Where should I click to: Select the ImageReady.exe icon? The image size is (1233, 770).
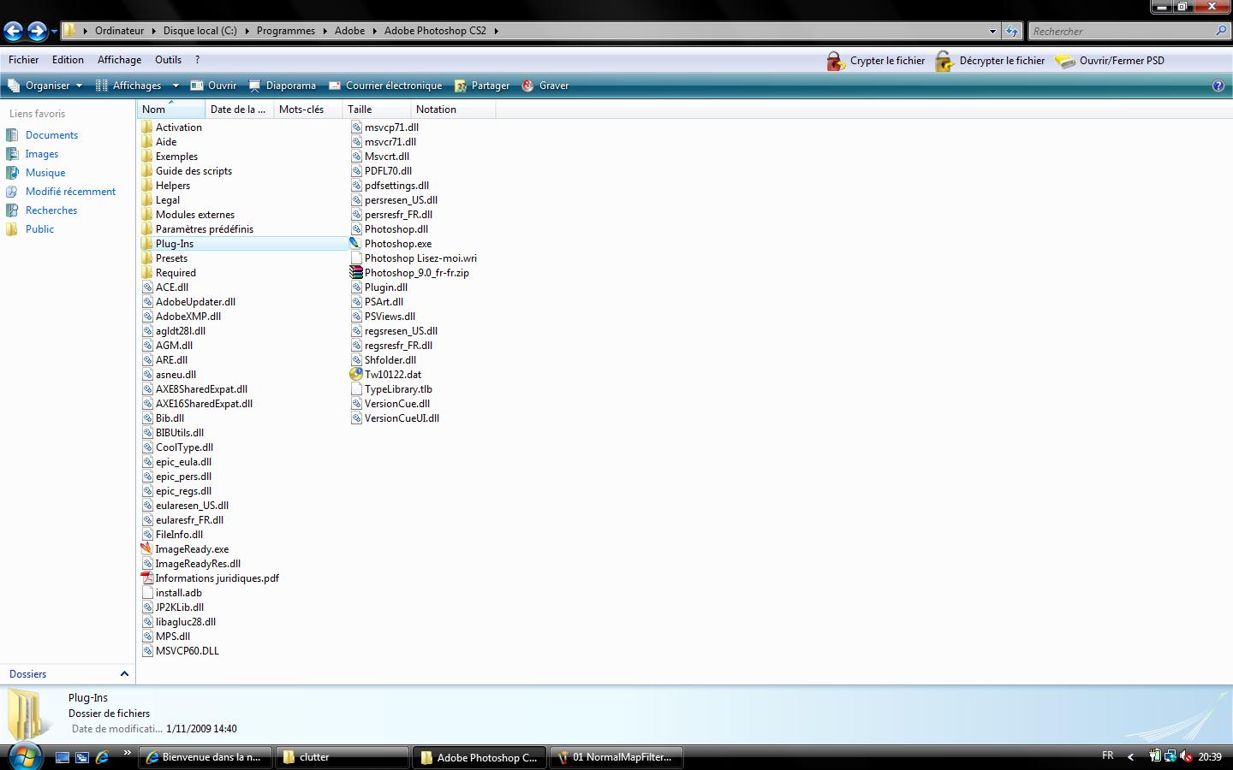[146, 549]
